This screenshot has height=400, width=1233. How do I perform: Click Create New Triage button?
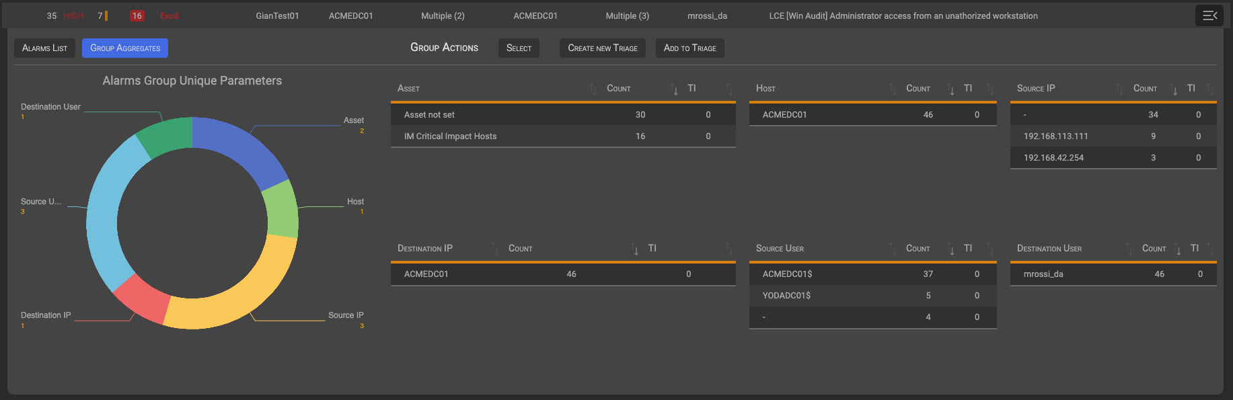(602, 48)
